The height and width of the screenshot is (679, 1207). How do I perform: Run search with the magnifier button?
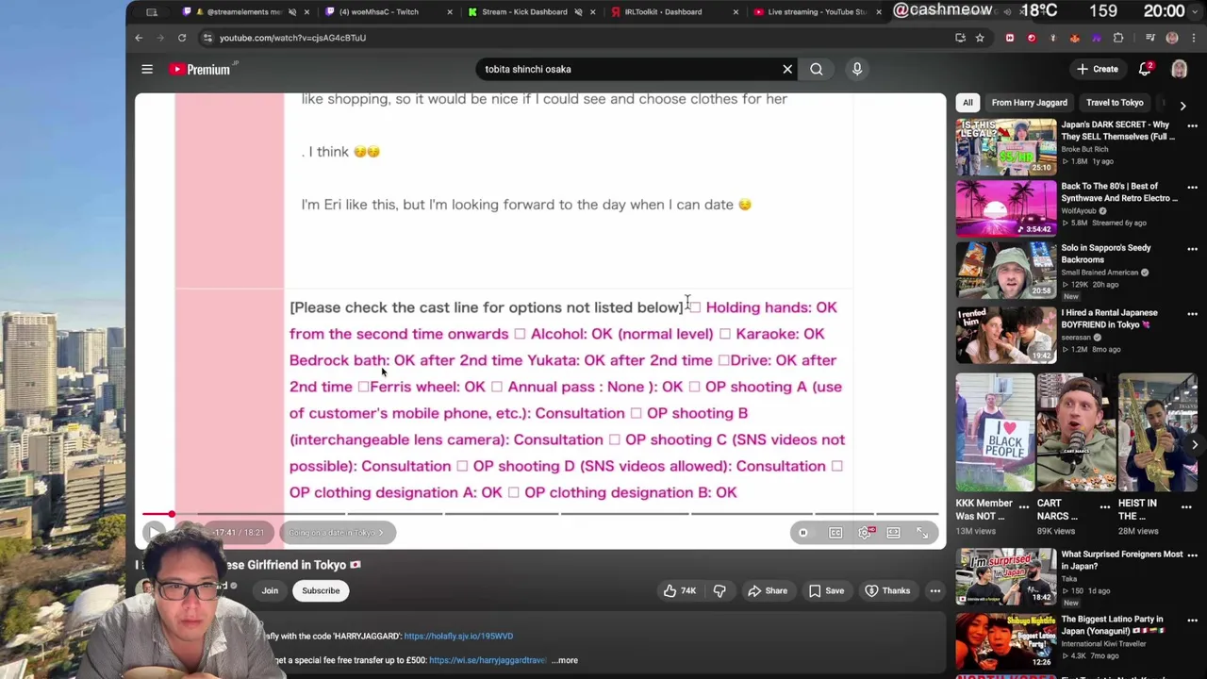(817, 69)
